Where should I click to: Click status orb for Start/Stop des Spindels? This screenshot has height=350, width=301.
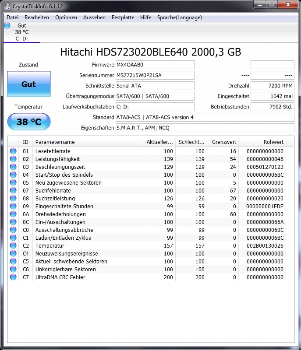click(13, 175)
